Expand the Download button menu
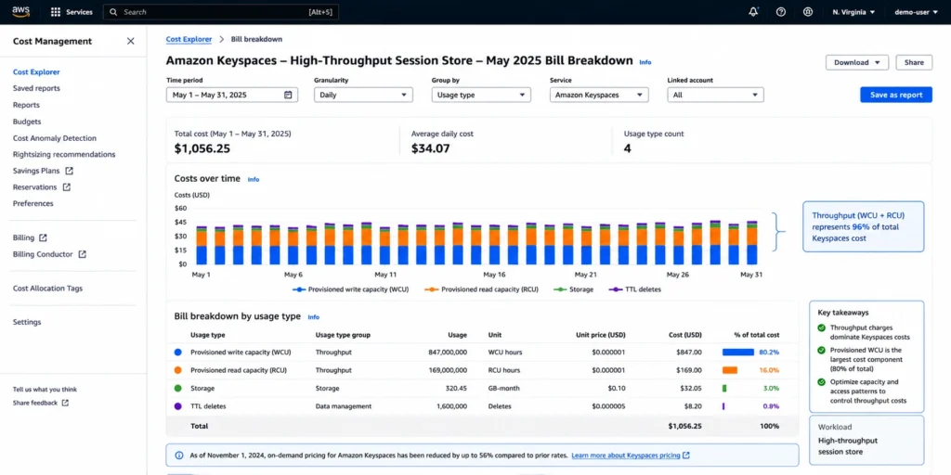The height and width of the screenshot is (475, 951). coord(857,62)
